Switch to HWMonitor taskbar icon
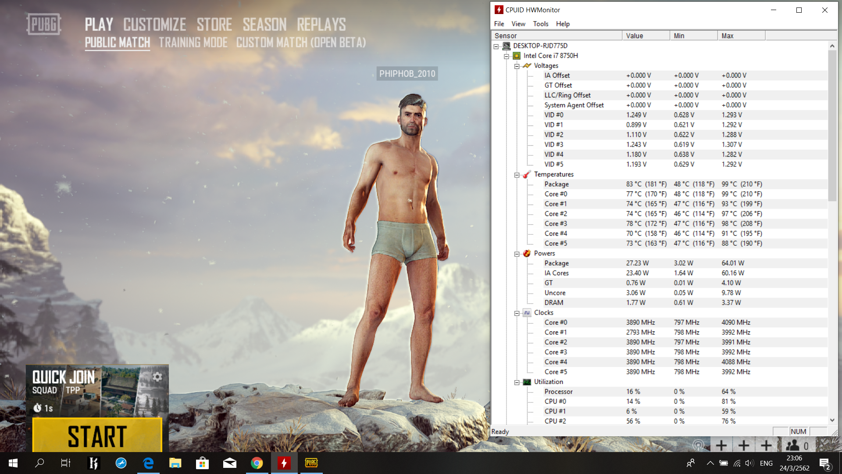Screen dimensions: 842x474 (x=284, y=463)
